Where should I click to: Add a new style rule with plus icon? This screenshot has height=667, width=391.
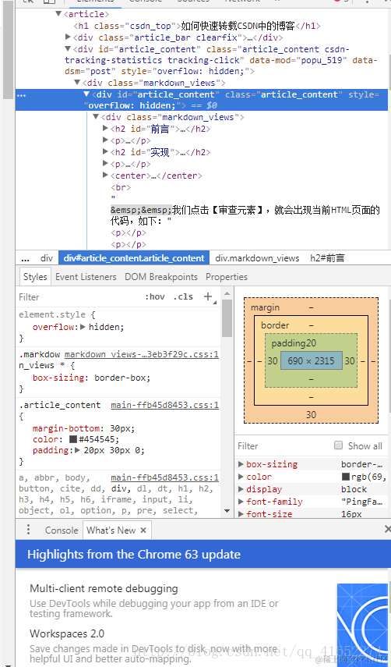208,296
